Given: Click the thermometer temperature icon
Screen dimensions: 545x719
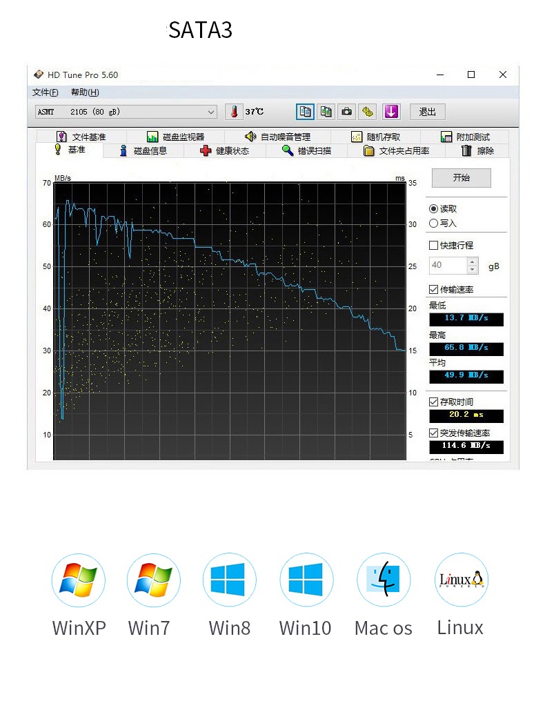Looking at the screenshot, I should 235,111.
